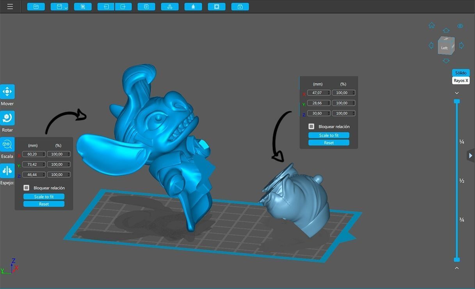
Task: Click the 47,07 field spinner arrows
Action: coord(329,93)
